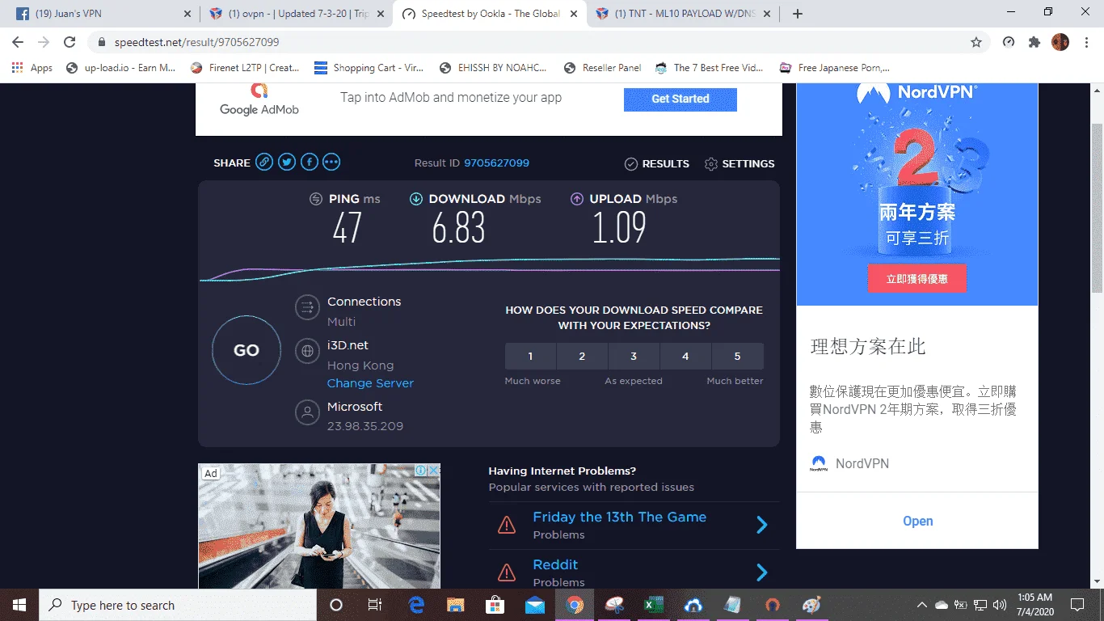1104x621 pixels.
Task: Click the Windows search box
Action: [178, 605]
